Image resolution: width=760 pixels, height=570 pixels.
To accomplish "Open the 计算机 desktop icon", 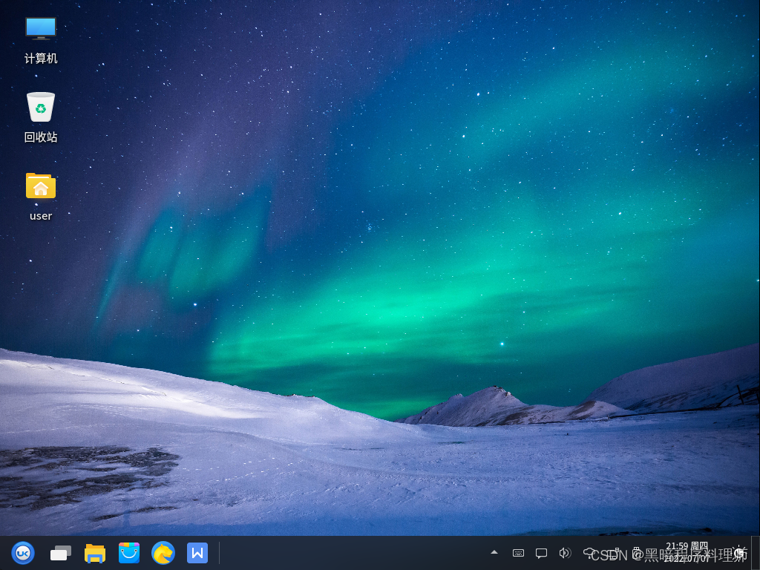I will click(x=41, y=29).
